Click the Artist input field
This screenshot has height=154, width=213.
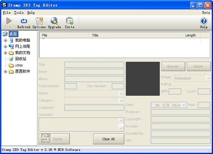(x=94, y=72)
